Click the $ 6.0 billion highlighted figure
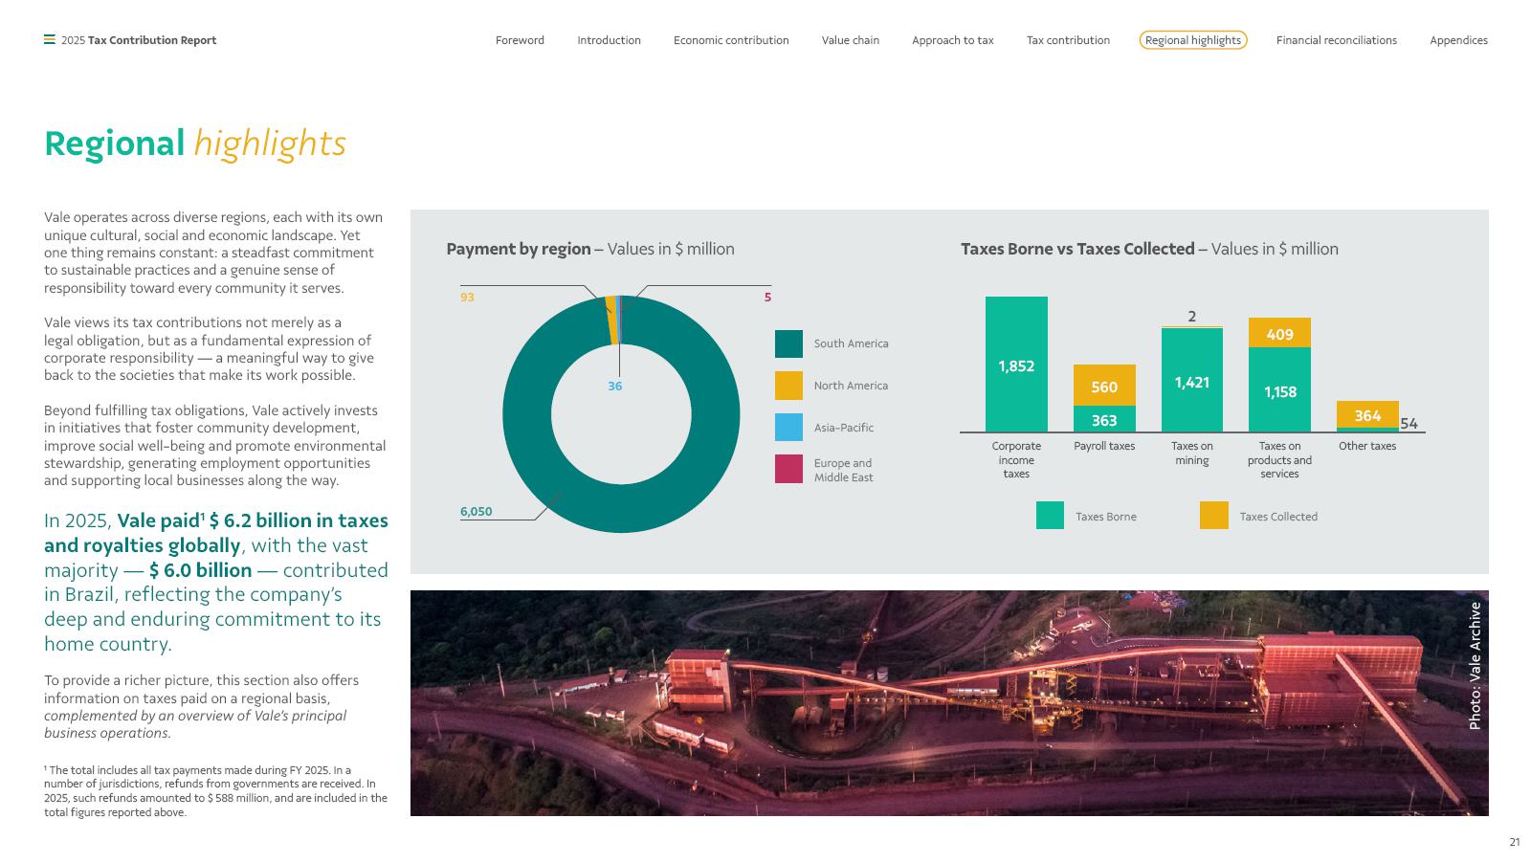This screenshot has height=863, width=1531. pos(201,570)
